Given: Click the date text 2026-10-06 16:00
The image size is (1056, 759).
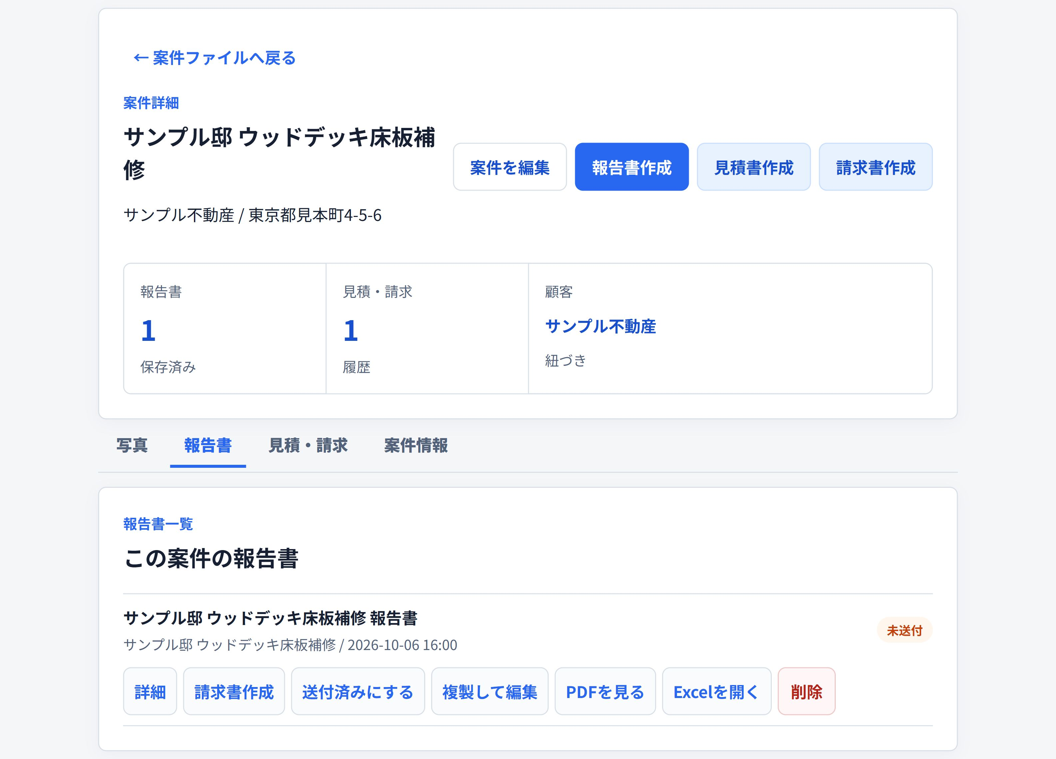Looking at the screenshot, I should [x=402, y=645].
